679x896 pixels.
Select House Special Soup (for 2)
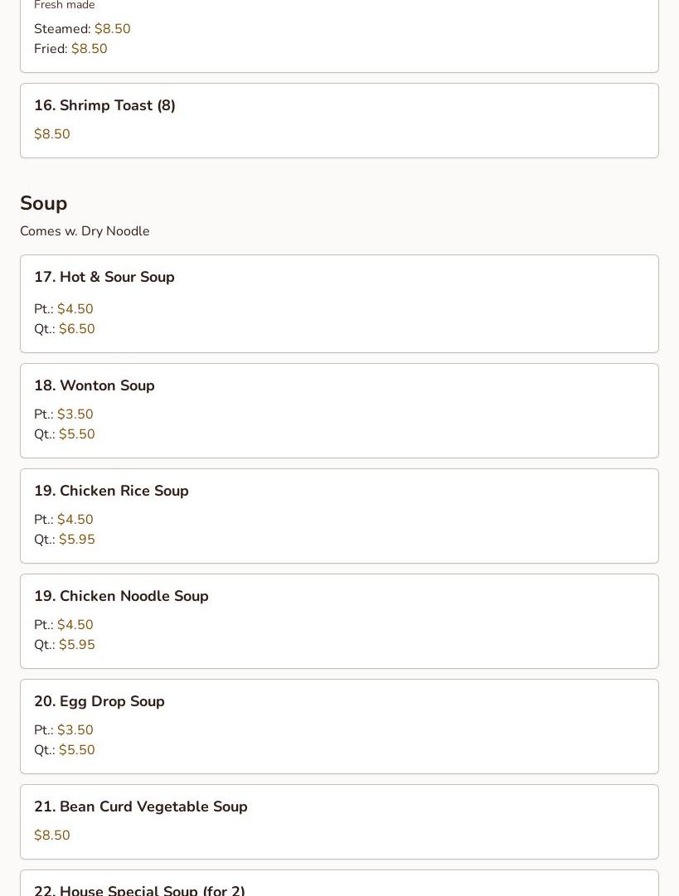[139, 889]
